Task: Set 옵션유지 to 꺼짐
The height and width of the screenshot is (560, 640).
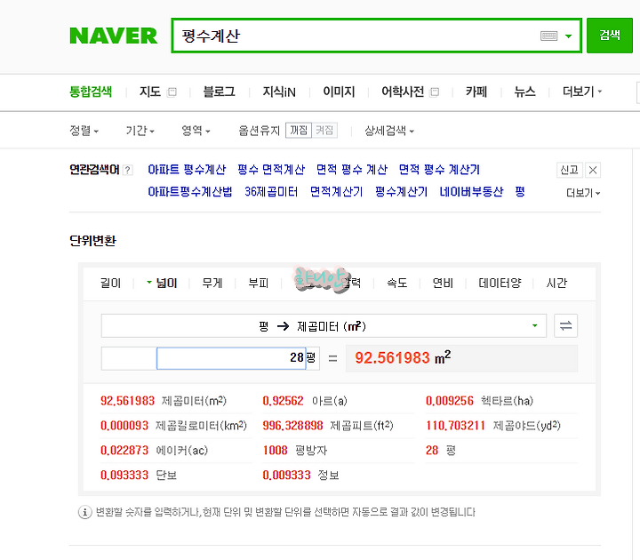Action: (299, 130)
